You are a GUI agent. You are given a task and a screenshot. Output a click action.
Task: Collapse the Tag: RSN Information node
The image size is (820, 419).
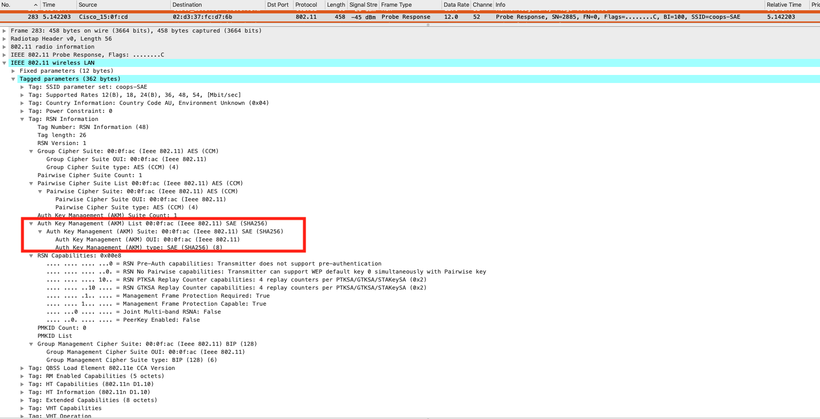pos(22,119)
